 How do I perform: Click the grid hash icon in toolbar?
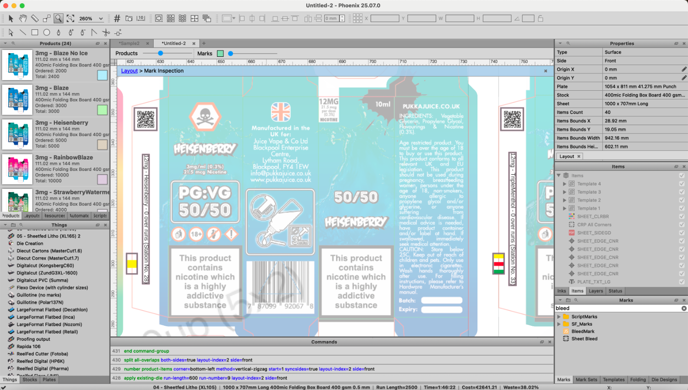click(117, 18)
